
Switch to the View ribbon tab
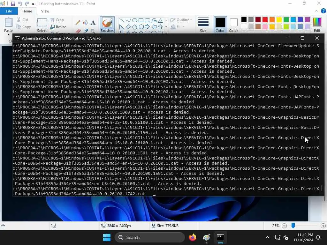click(45, 11)
